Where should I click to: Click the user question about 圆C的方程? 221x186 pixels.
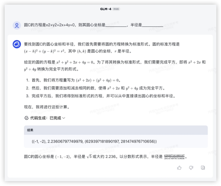tap(94, 25)
